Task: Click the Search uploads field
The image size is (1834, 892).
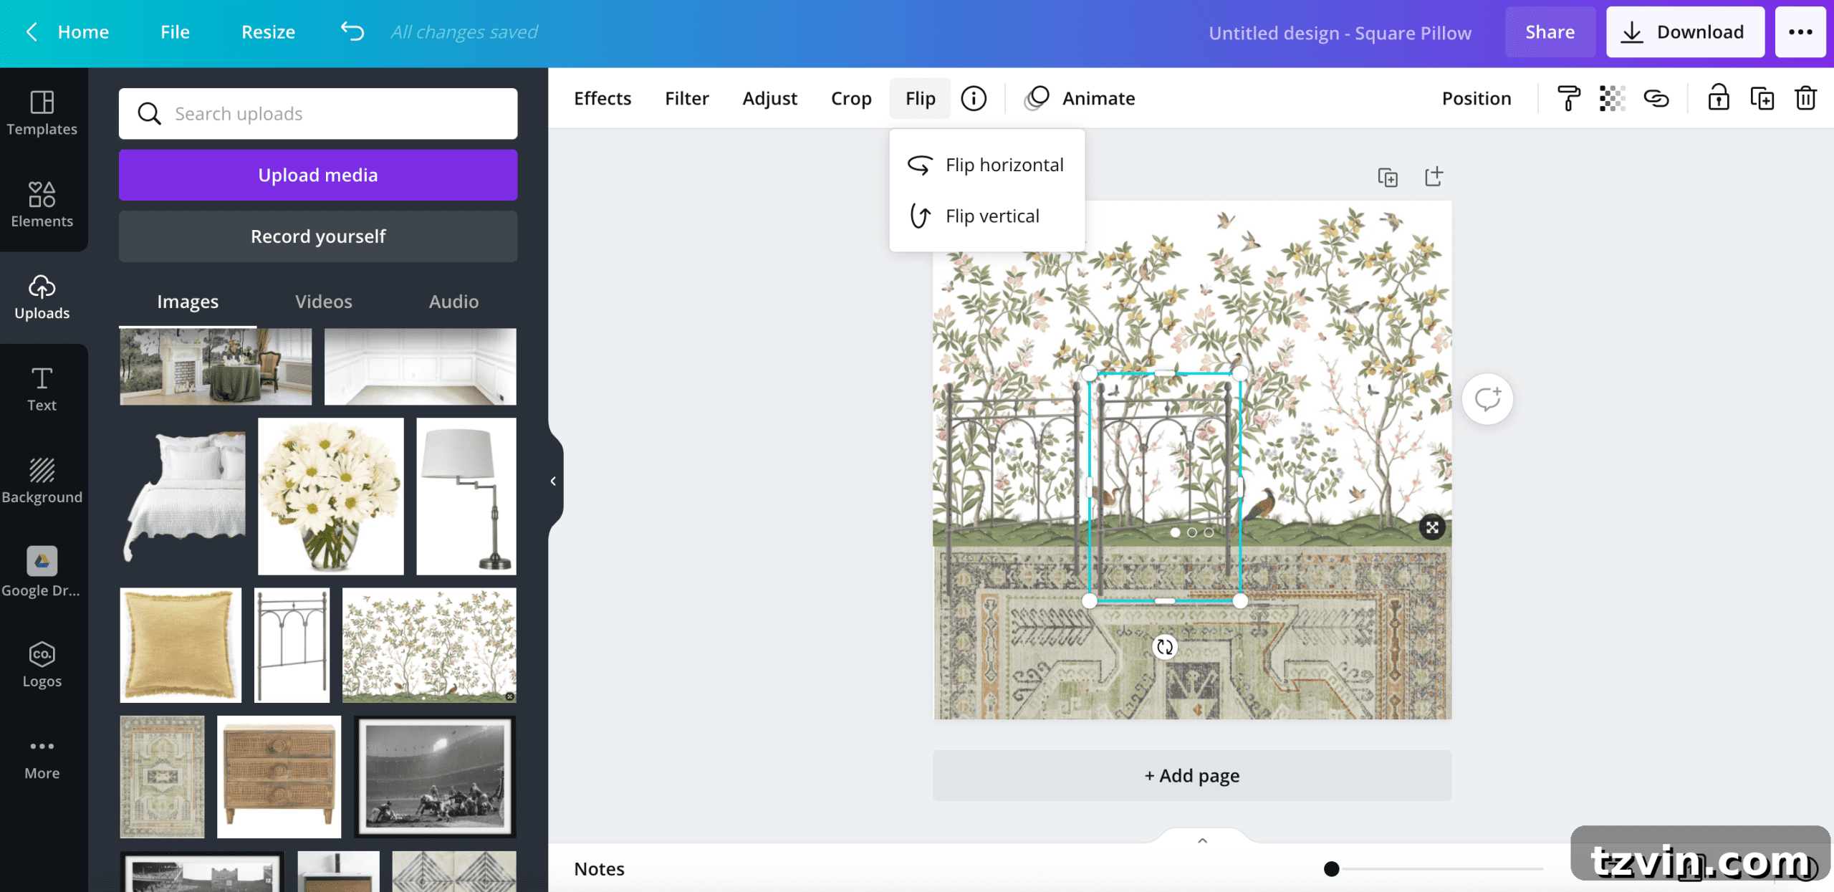Action: [318, 113]
